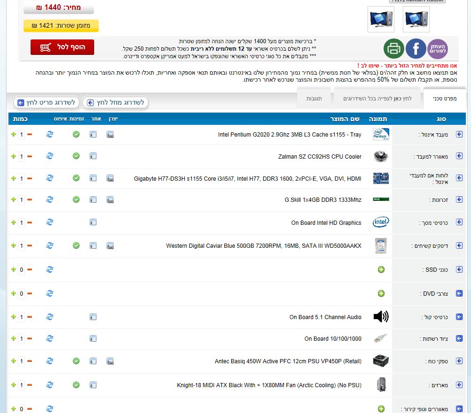Select the second computer thumbnail image
This screenshot has width=471, height=413.
(381, 19)
